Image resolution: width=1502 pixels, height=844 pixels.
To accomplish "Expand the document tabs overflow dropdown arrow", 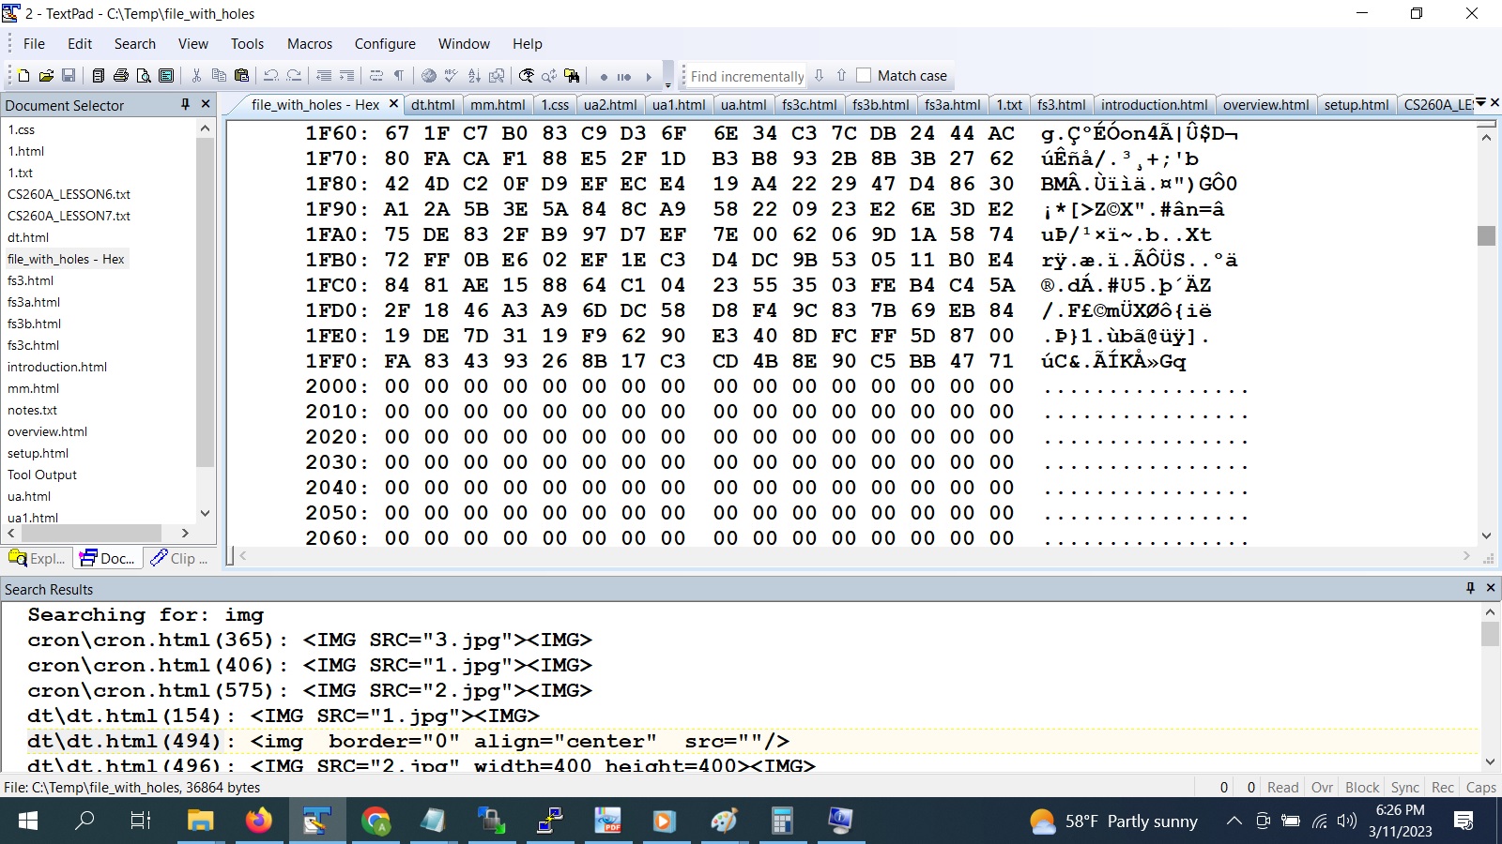I will click(1480, 103).
